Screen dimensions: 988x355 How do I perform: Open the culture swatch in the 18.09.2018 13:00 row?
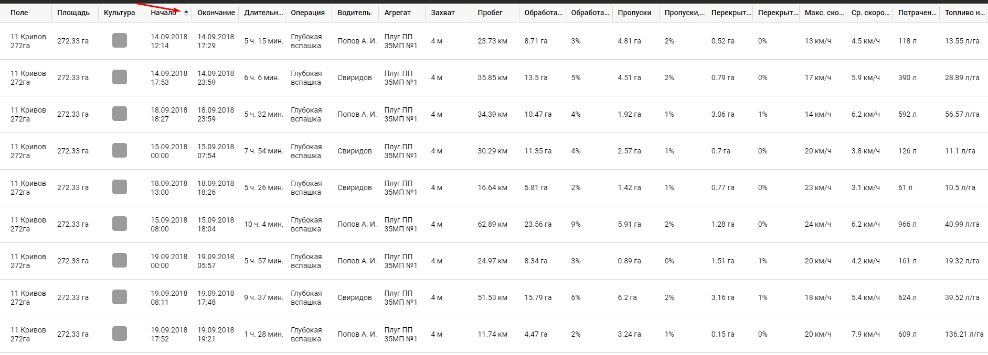tap(120, 187)
